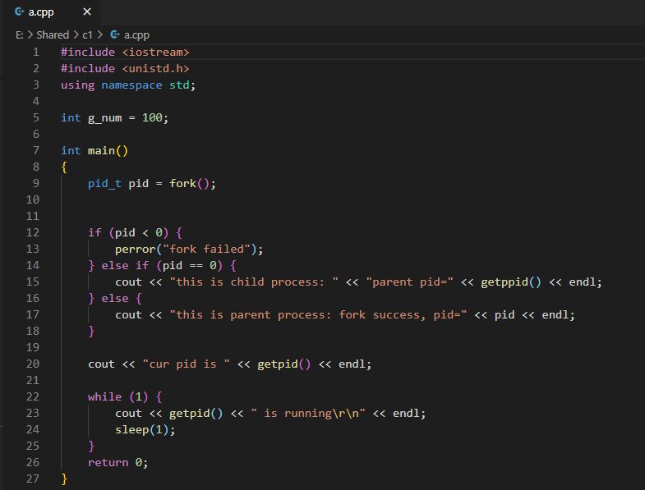Click "using" keyword on line 3
Image resolution: width=645 pixels, height=490 pixels.
point(78,85)
